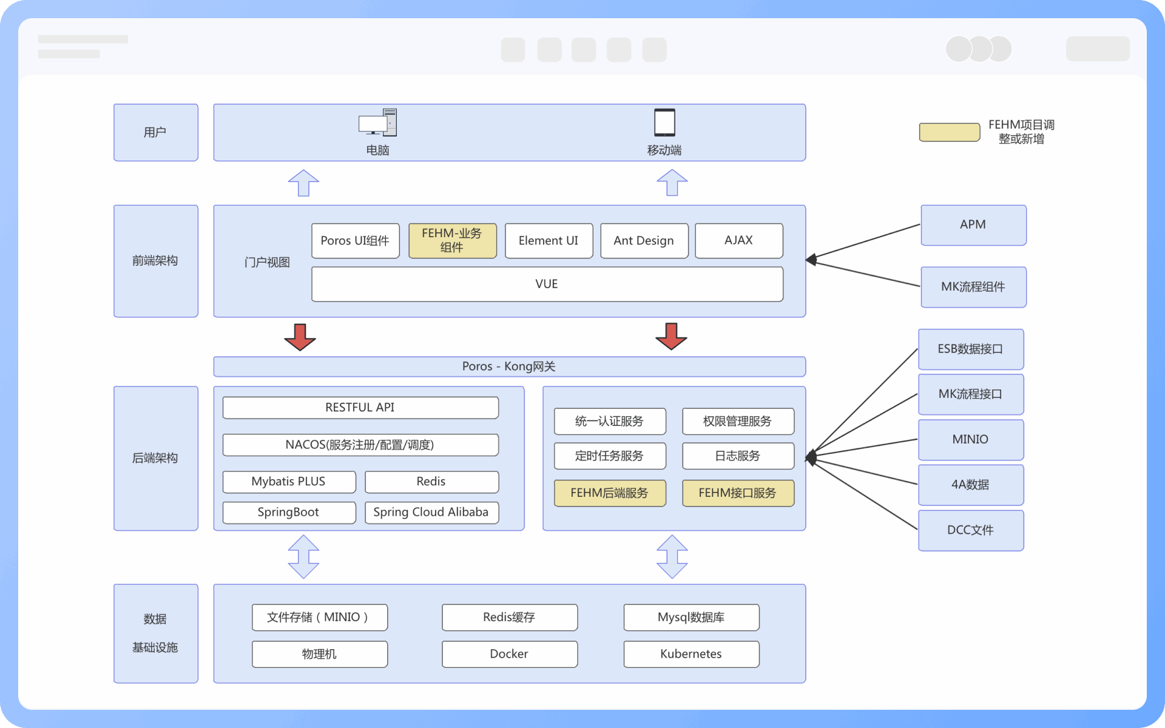
Task: Select the Spring Cloud Alibaba box
Action: click(431, 513)
